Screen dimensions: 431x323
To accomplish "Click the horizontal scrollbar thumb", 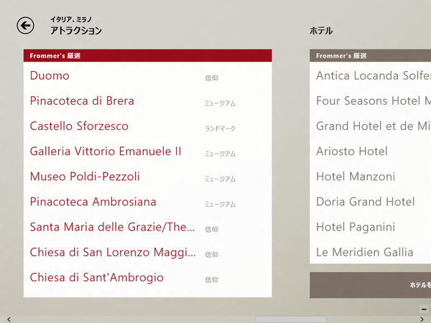I will click(280, 319).
